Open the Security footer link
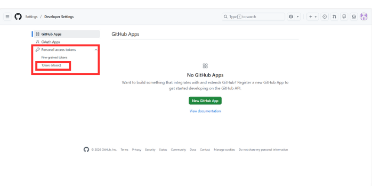This screenshot has height=194, width=372. 150,150
